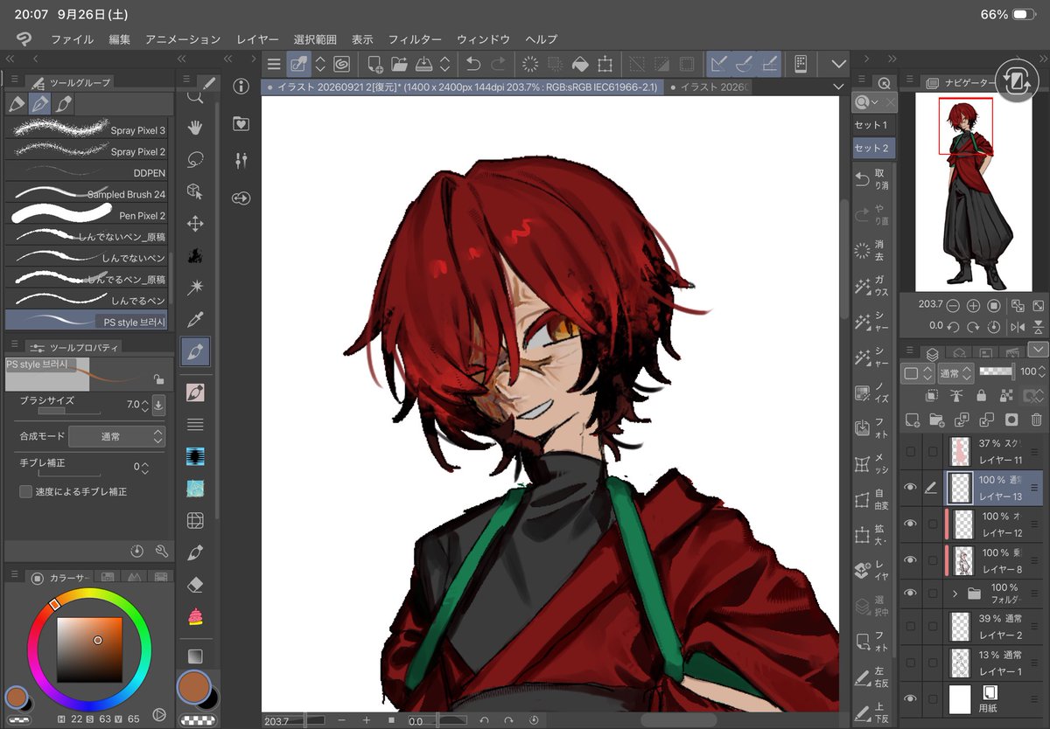Viewport: 1050px width, 729px height.
Task: Select the highlighted Pen tool
Action: pyautogui.click(x=195, y=353)
